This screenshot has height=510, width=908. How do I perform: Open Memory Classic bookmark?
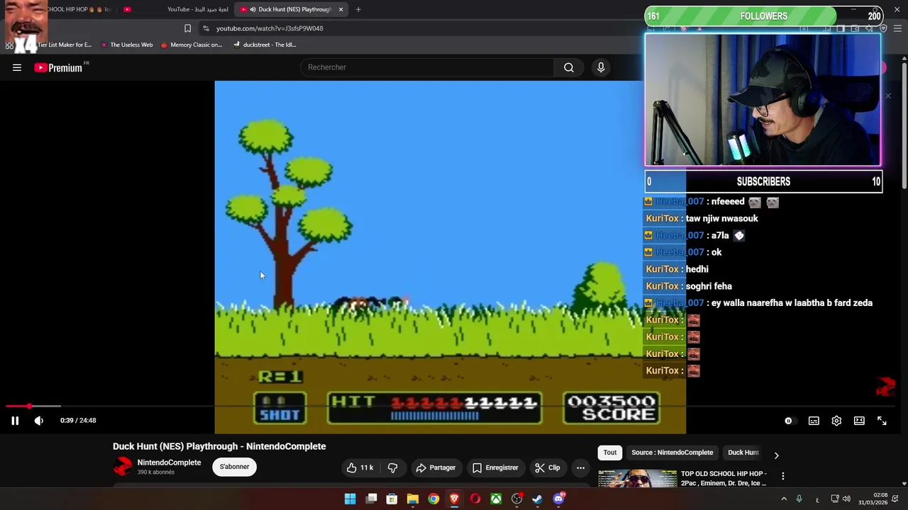click(192, 45)
